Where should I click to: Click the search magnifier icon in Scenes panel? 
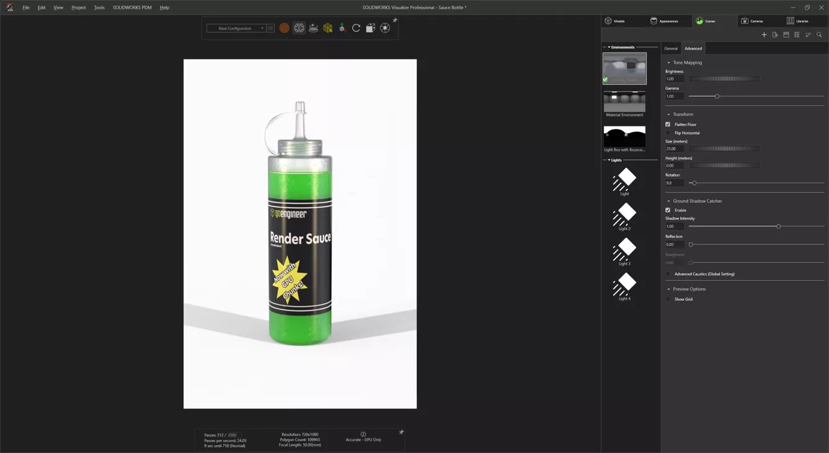819,35
